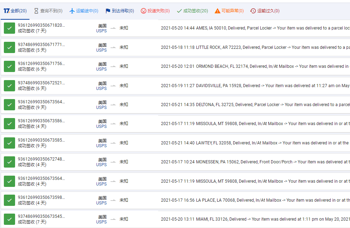This screenshot has width=350, height=228.
Task: Click the green check icon for the LAWTEY, FL shipment
Action: coord(9,143)
